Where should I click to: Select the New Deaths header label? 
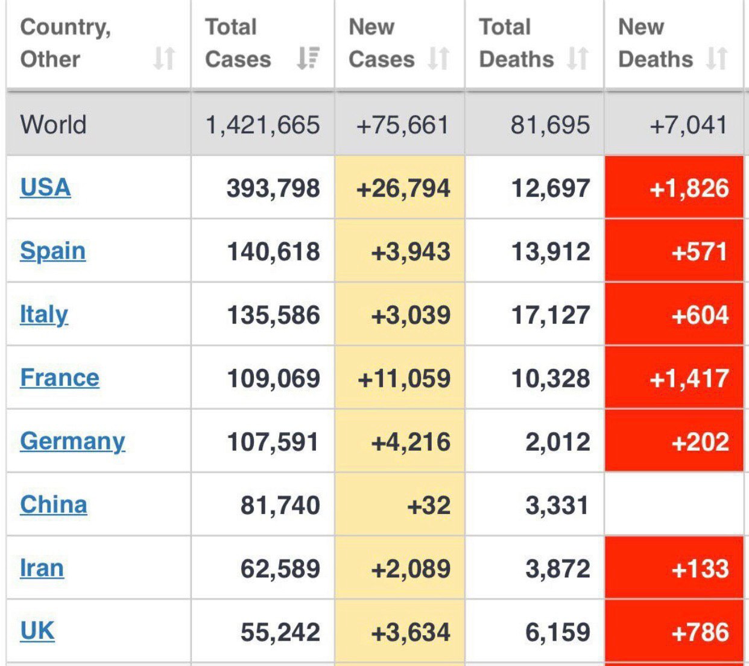655,43
